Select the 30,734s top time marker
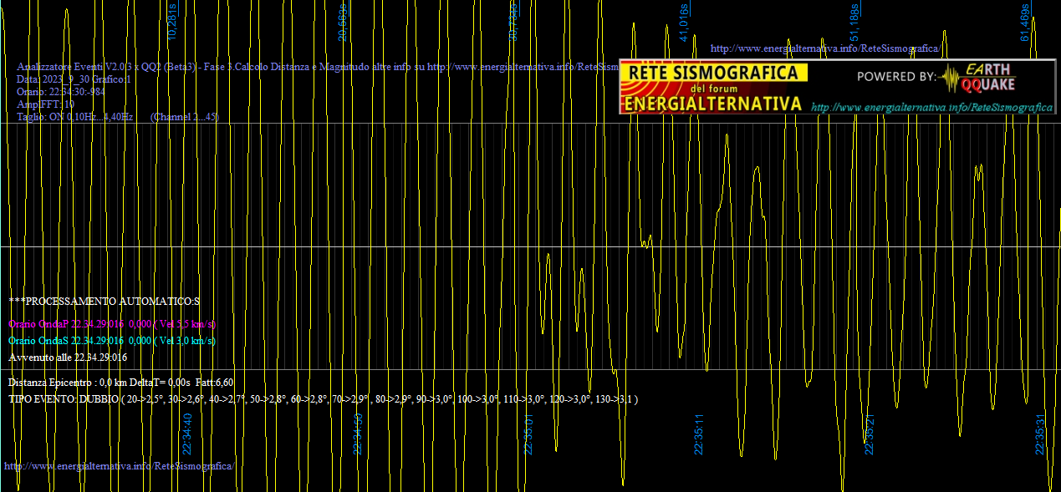 [x=514, y=22]
